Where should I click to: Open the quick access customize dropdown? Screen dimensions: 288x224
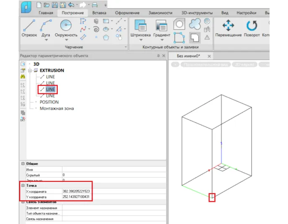coord(105,5)
